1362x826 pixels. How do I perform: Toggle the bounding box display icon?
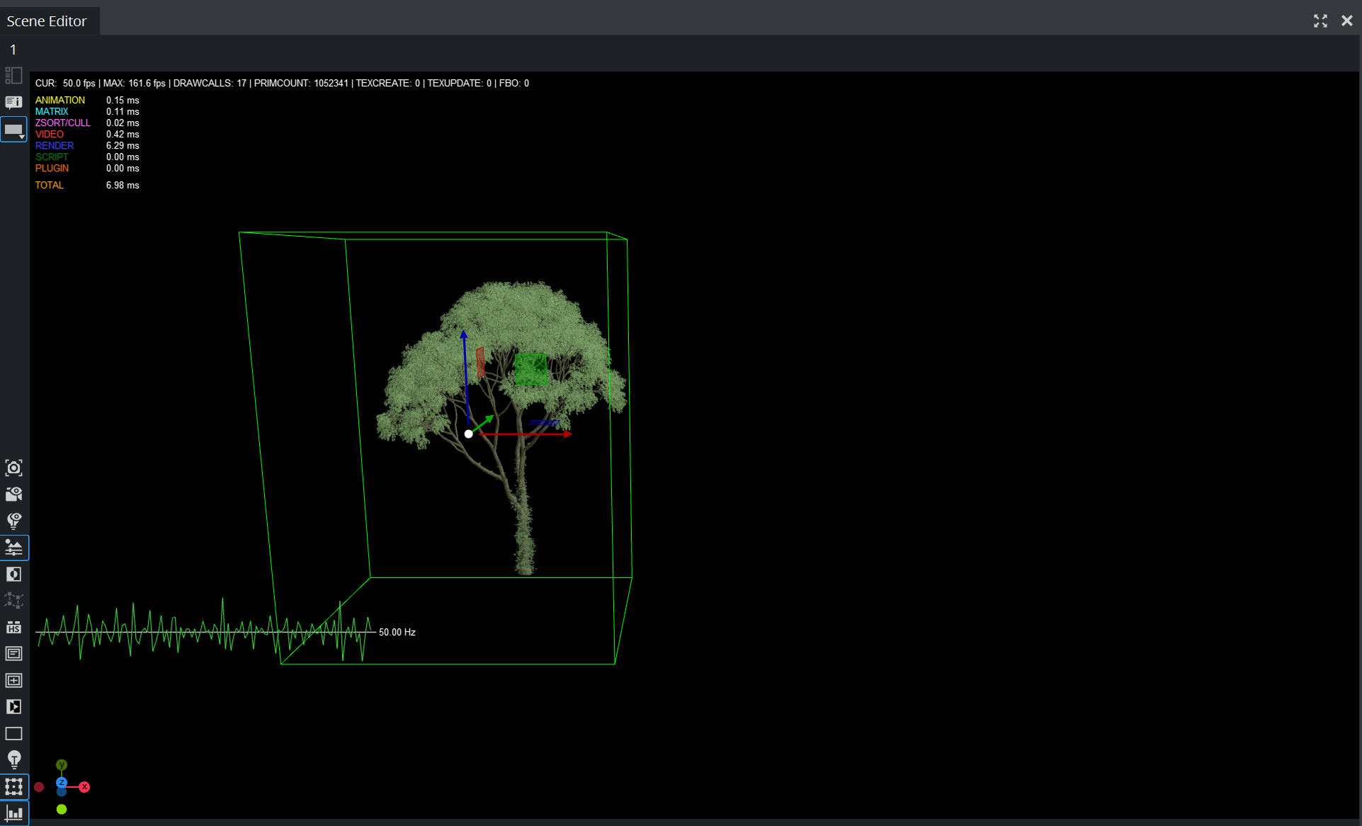point(13,786)
